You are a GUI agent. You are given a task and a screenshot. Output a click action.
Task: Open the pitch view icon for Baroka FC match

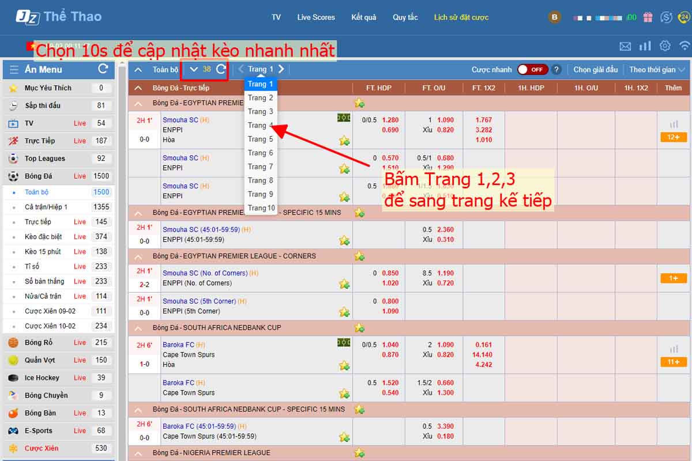coord(344,342)
